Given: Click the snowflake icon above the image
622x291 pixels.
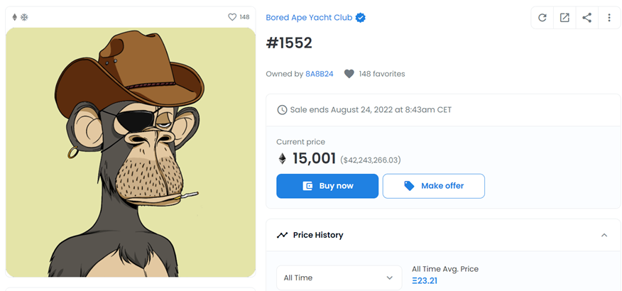Looking at the screenshot, I should click(x=23, y=17).
